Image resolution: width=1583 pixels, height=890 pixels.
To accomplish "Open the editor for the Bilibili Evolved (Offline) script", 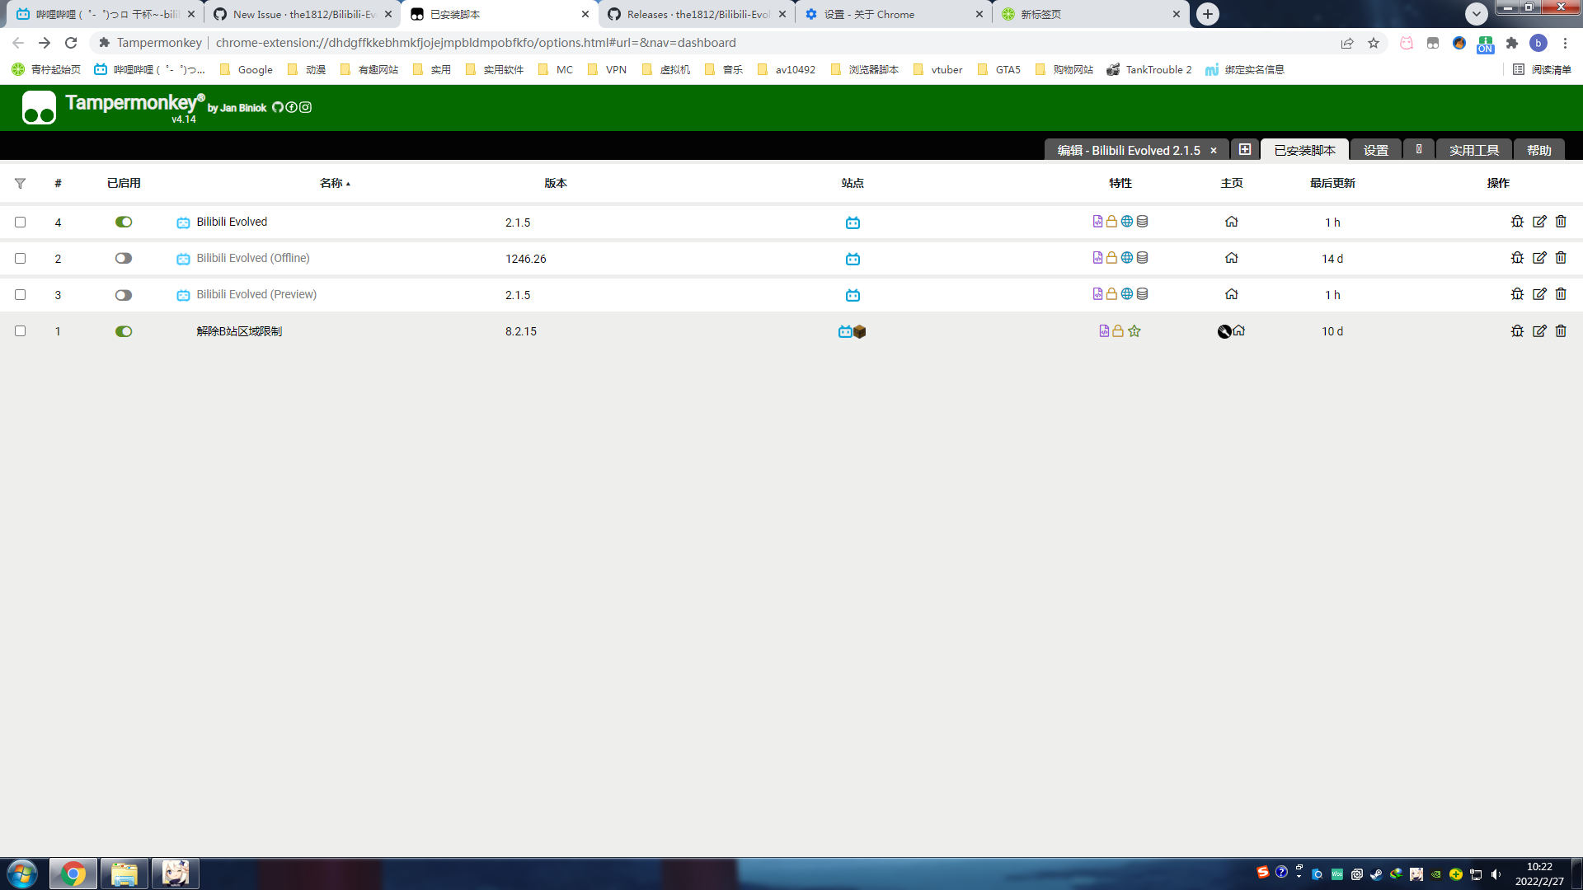I will pos(1539,258).
